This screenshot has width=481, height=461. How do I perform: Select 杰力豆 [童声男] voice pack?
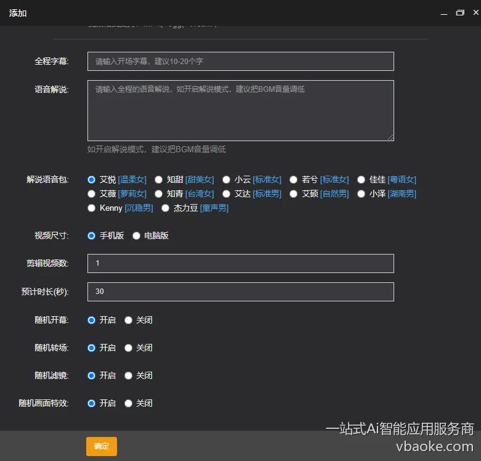click(165, 208)
